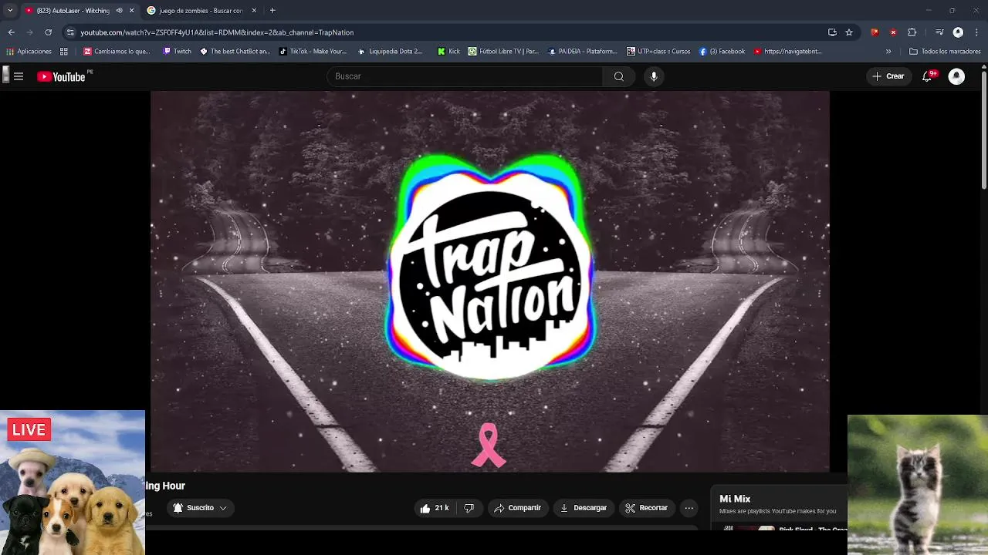The height and width of the screenshot is (555, 988).
Task: Click the LIVE puppies overlay thumbnail
Action: [73, 483]
